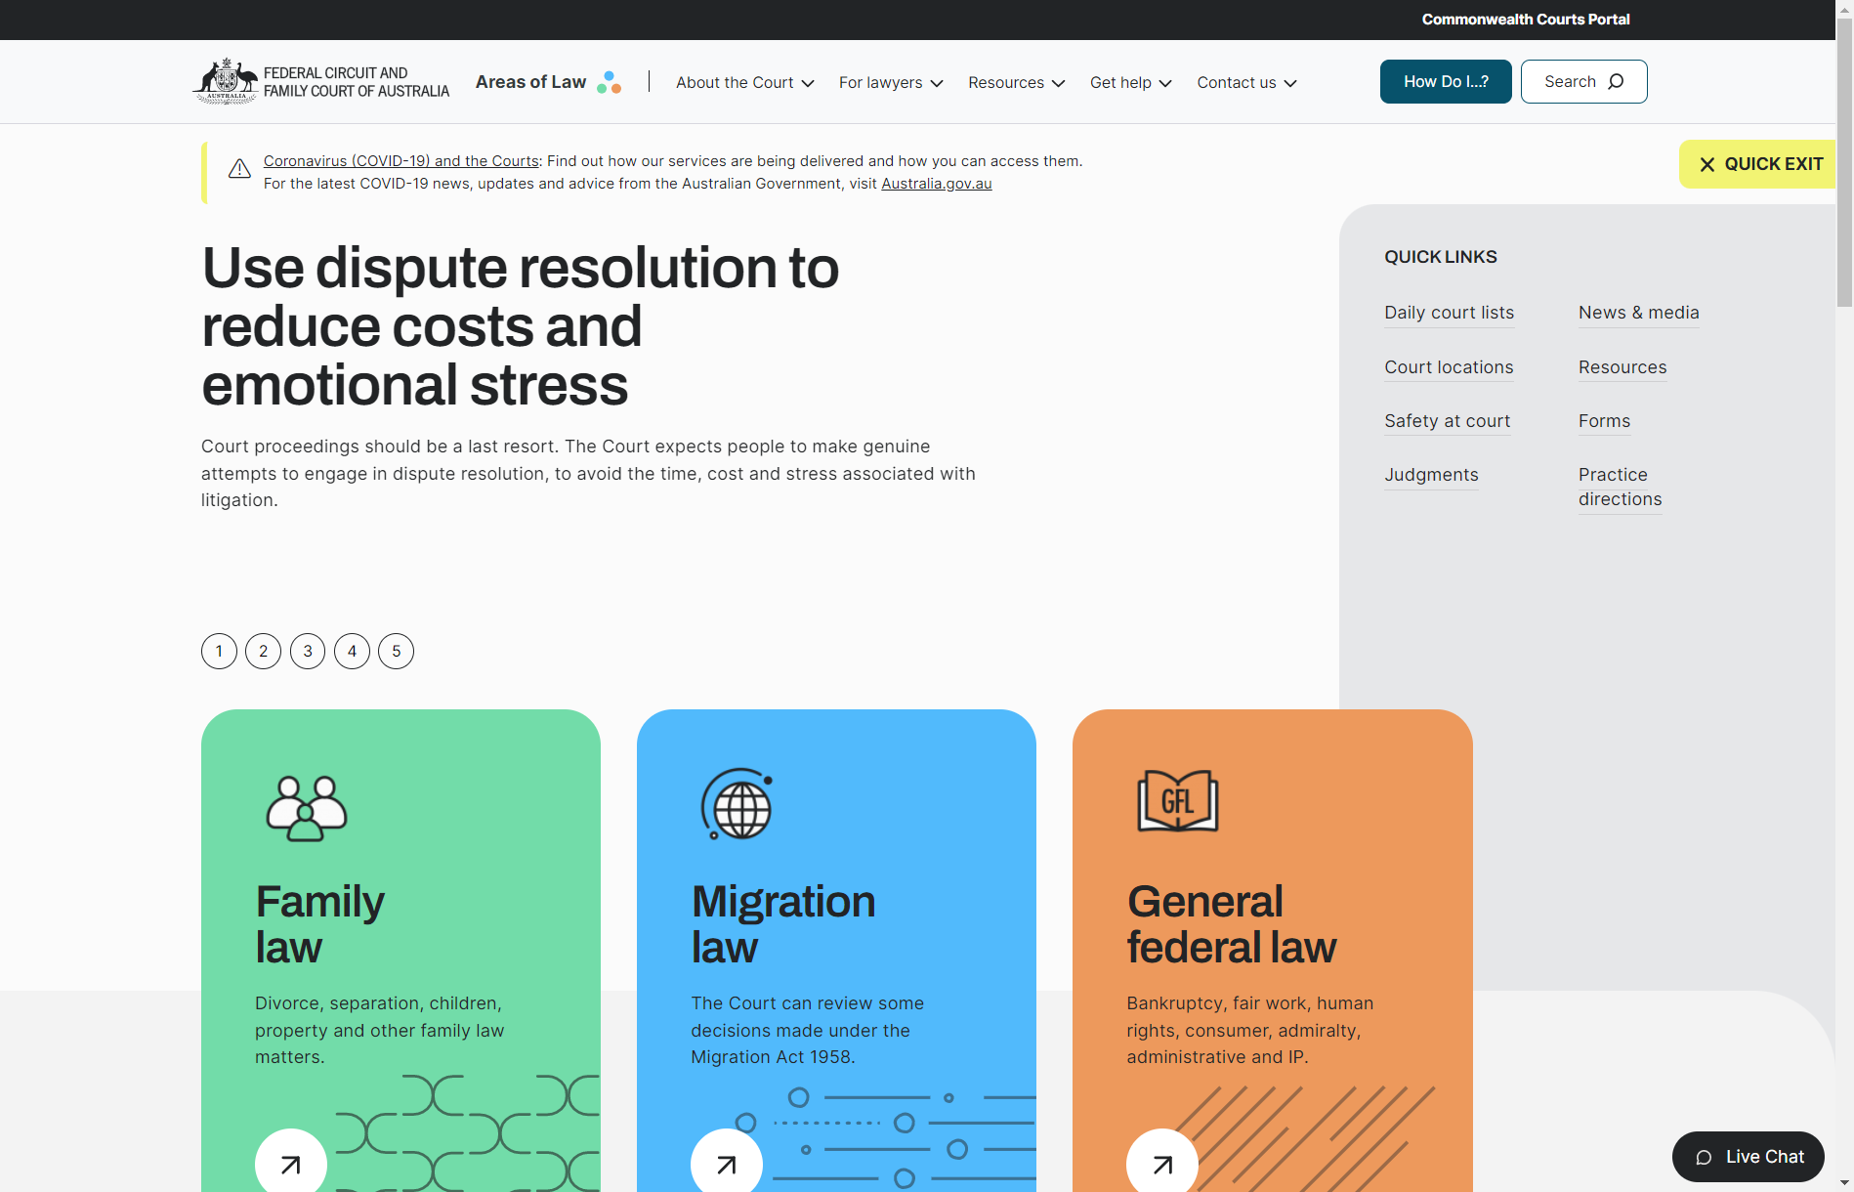Screen dimensions: 1854x1192
Task: Open the Get help dropdown
Action: click(1130, 83)
